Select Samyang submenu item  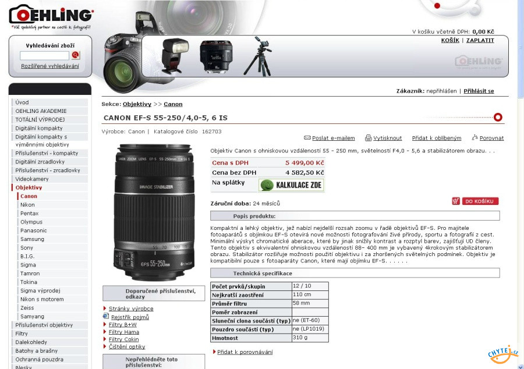53,317
